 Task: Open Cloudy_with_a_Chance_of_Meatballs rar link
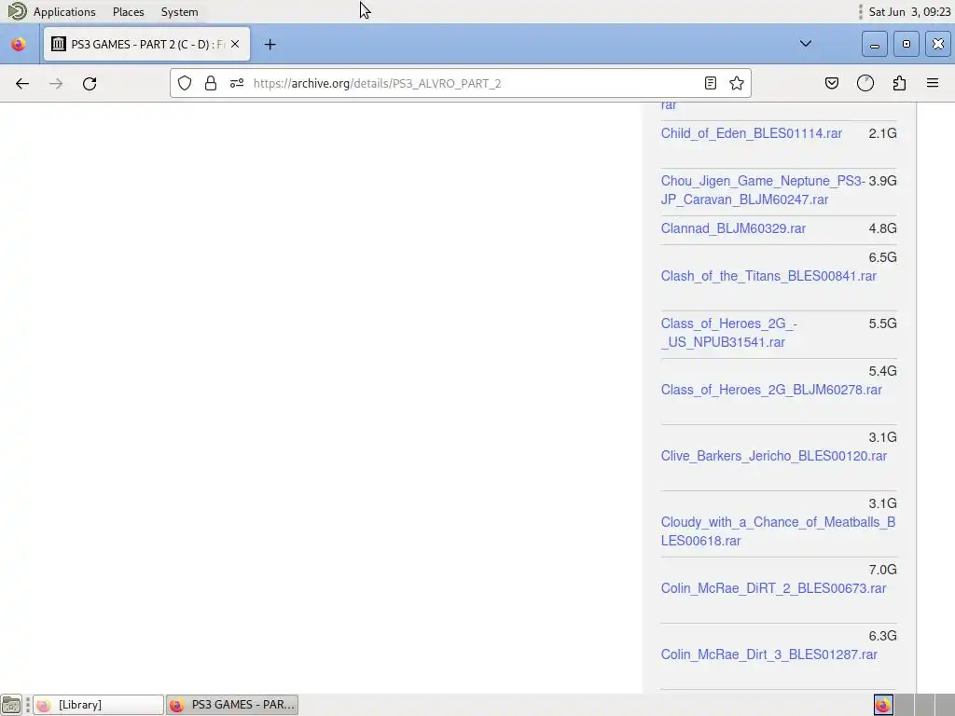[x=778, y=530]
